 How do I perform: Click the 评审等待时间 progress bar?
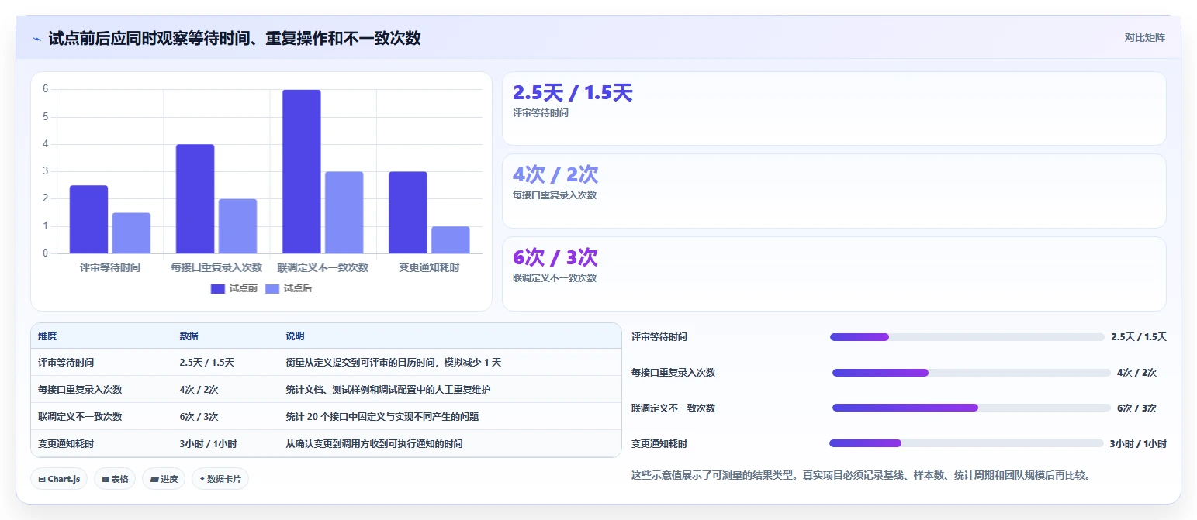967,337
